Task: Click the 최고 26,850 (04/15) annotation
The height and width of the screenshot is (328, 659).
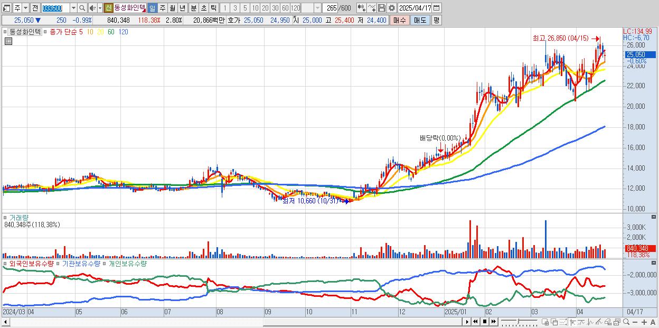Action: (x=561, y=38)
